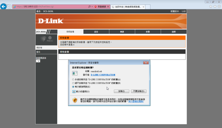Image resolution: width=222 pixels, height=128 pixels.
Task: Click the REC recording indicator icon
Action: (50, 39)
